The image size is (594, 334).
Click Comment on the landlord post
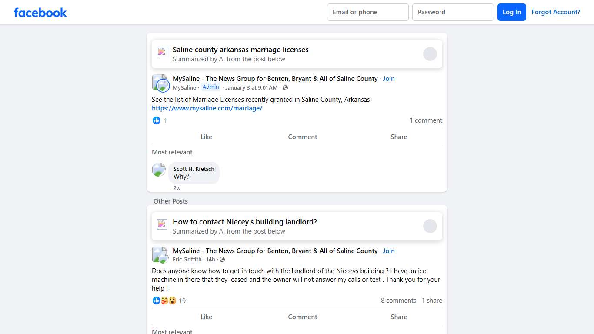(x=303, y=317)
